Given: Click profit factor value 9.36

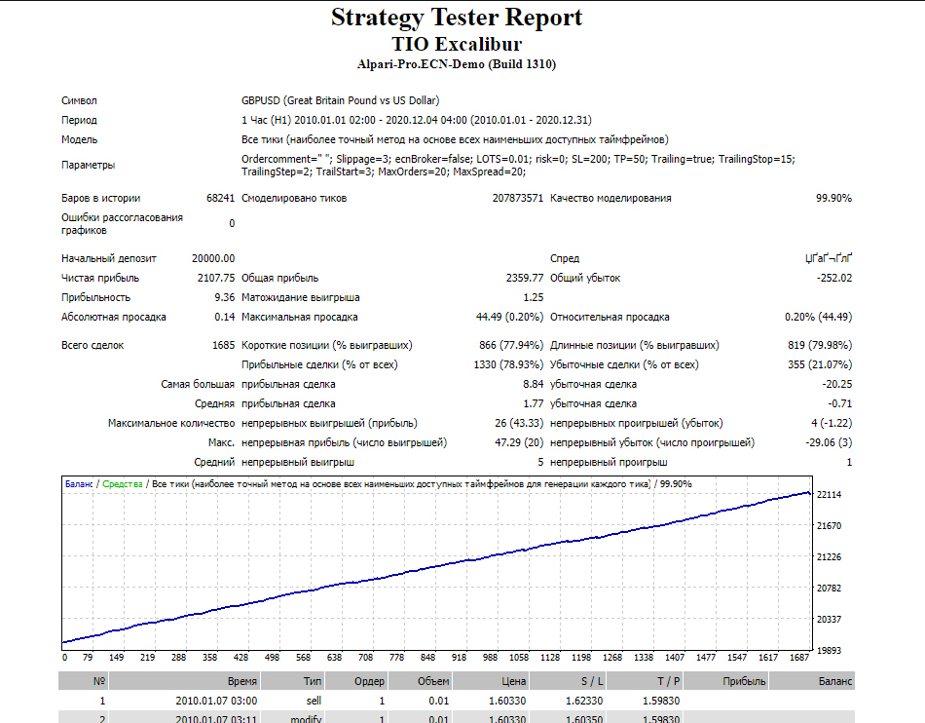Looking at the screenshot, I should [x=225, y=297].
